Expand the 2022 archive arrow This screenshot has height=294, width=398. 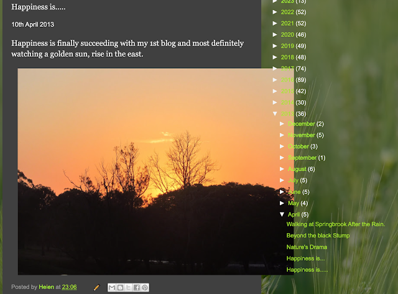[275, 12]
